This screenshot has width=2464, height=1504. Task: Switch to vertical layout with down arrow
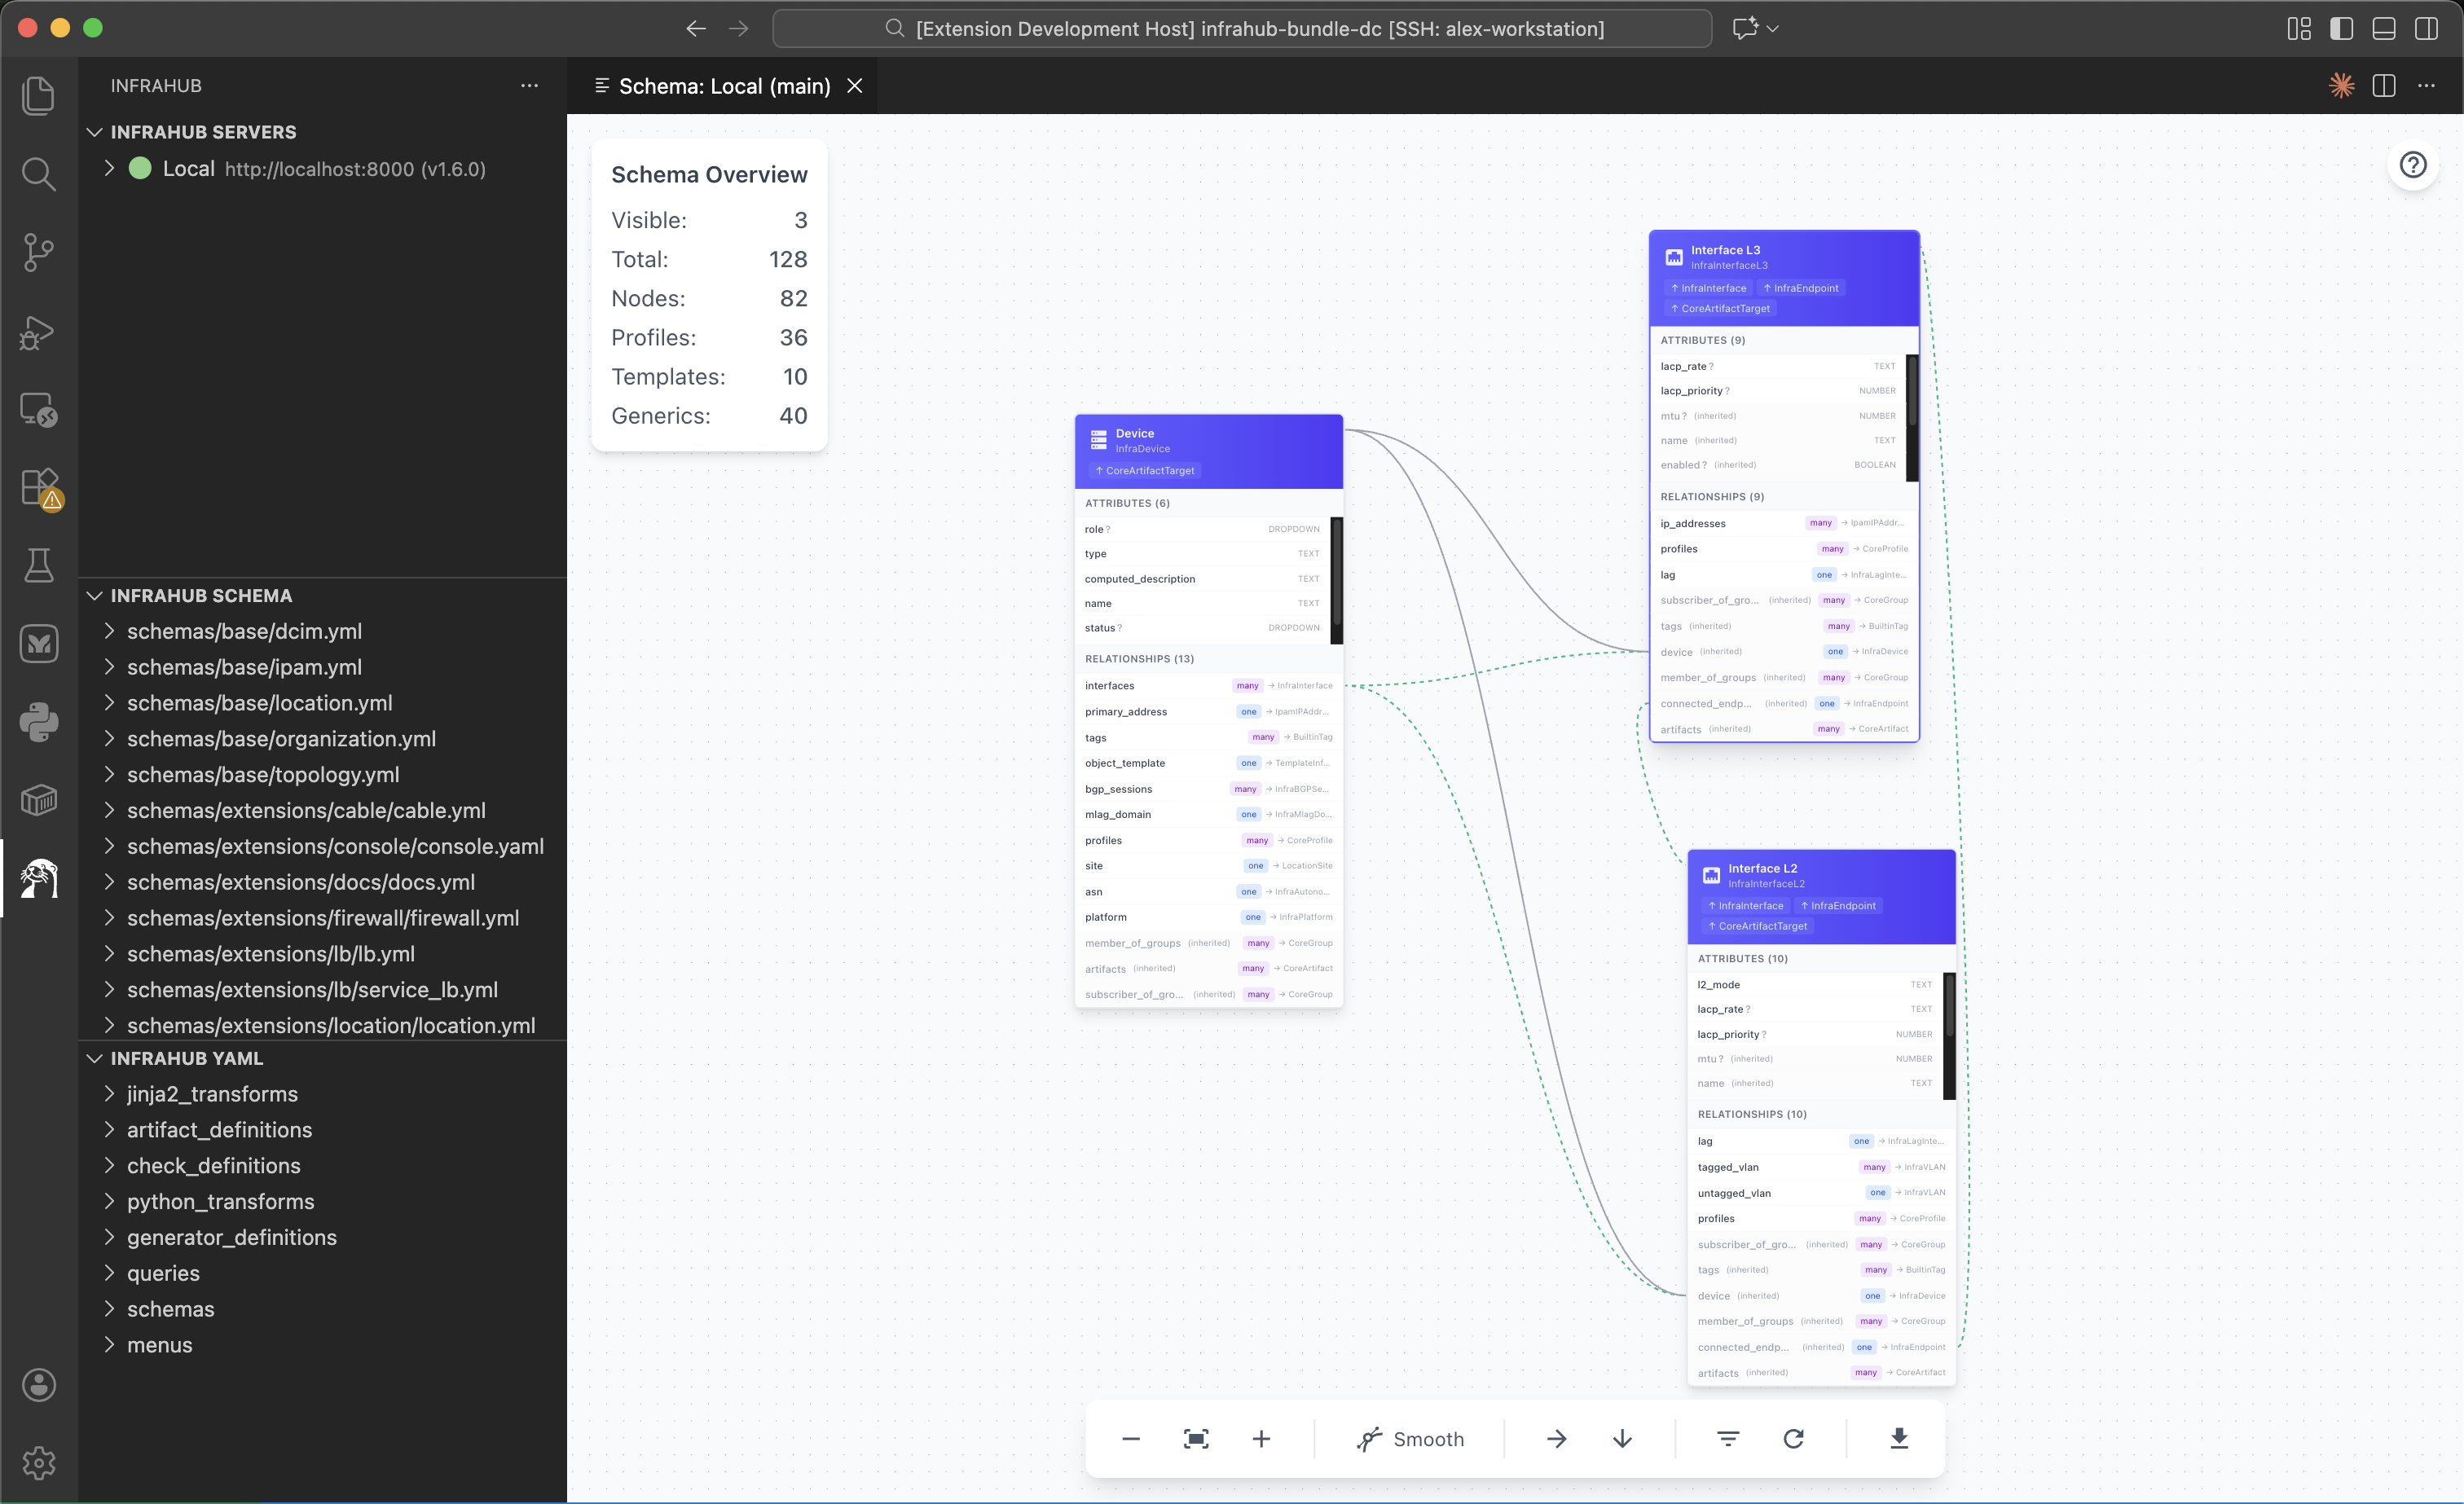click(1622, 1439)
